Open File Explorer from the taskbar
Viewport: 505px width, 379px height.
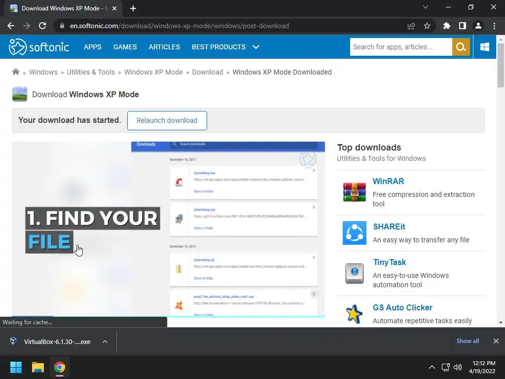point(37,367)
